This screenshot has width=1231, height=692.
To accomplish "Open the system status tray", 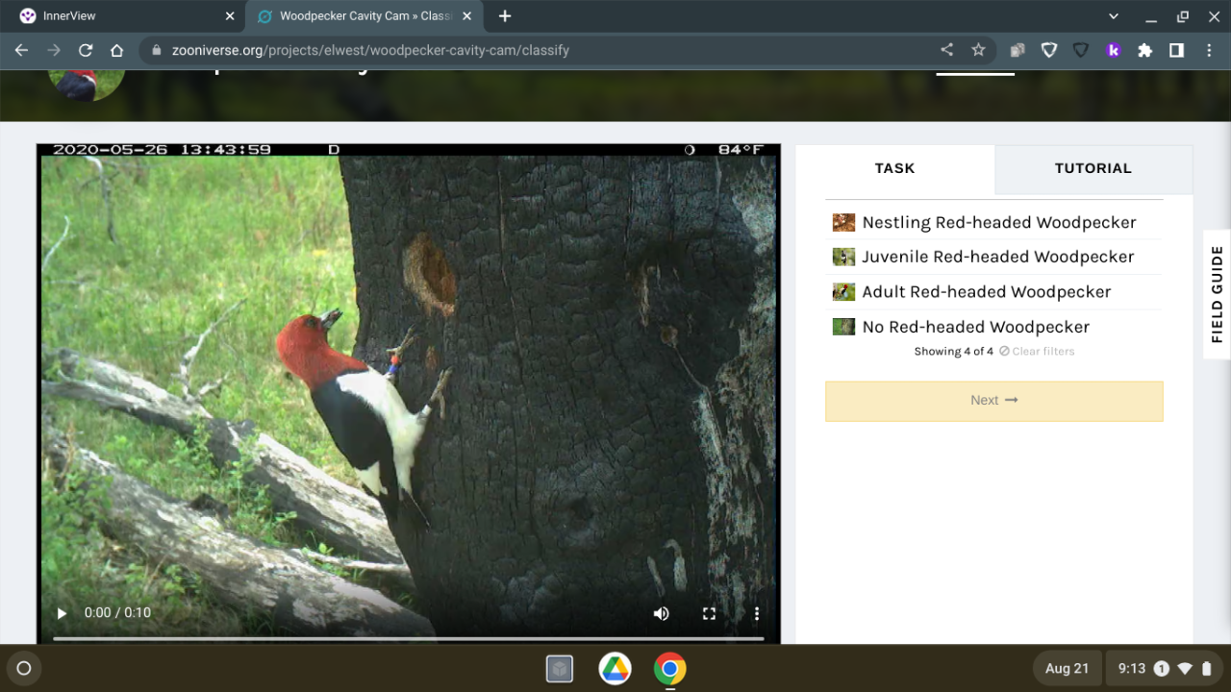I will [x=1164, y=668].
